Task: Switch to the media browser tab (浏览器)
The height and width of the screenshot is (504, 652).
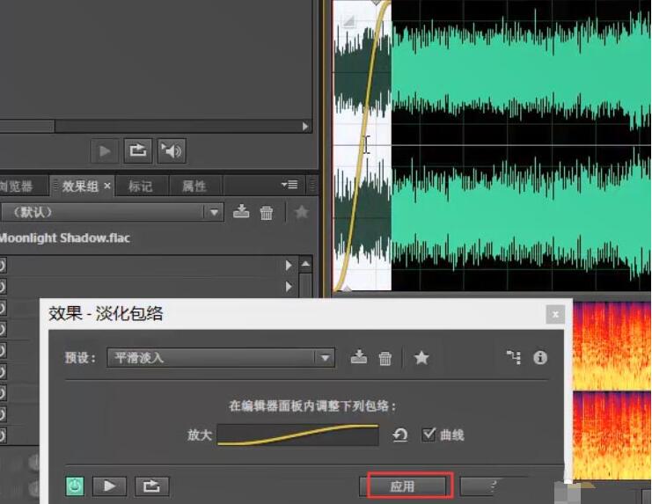Action: pos(16,186)
